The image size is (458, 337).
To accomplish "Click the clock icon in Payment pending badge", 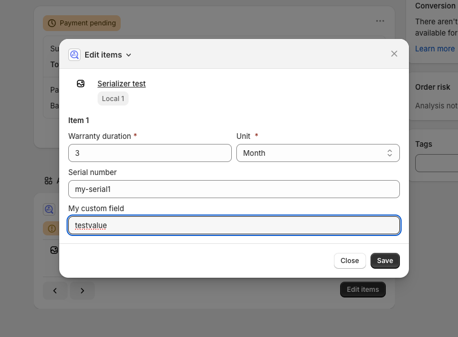I will coord(52,23).
